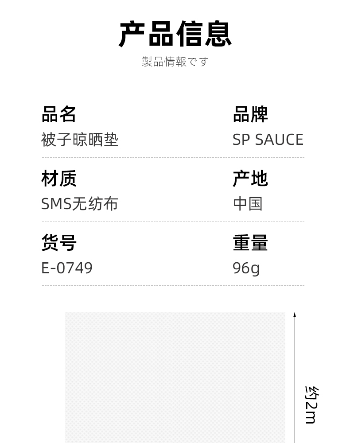Click the upward dimension arrow tip
350x443 pixels.
tap(295, 315)
